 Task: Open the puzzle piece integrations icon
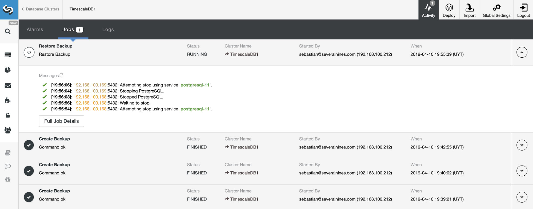8,100
